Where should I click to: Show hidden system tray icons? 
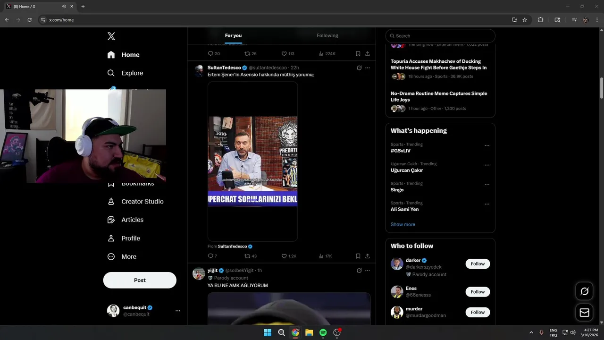(x=531, y=332)
